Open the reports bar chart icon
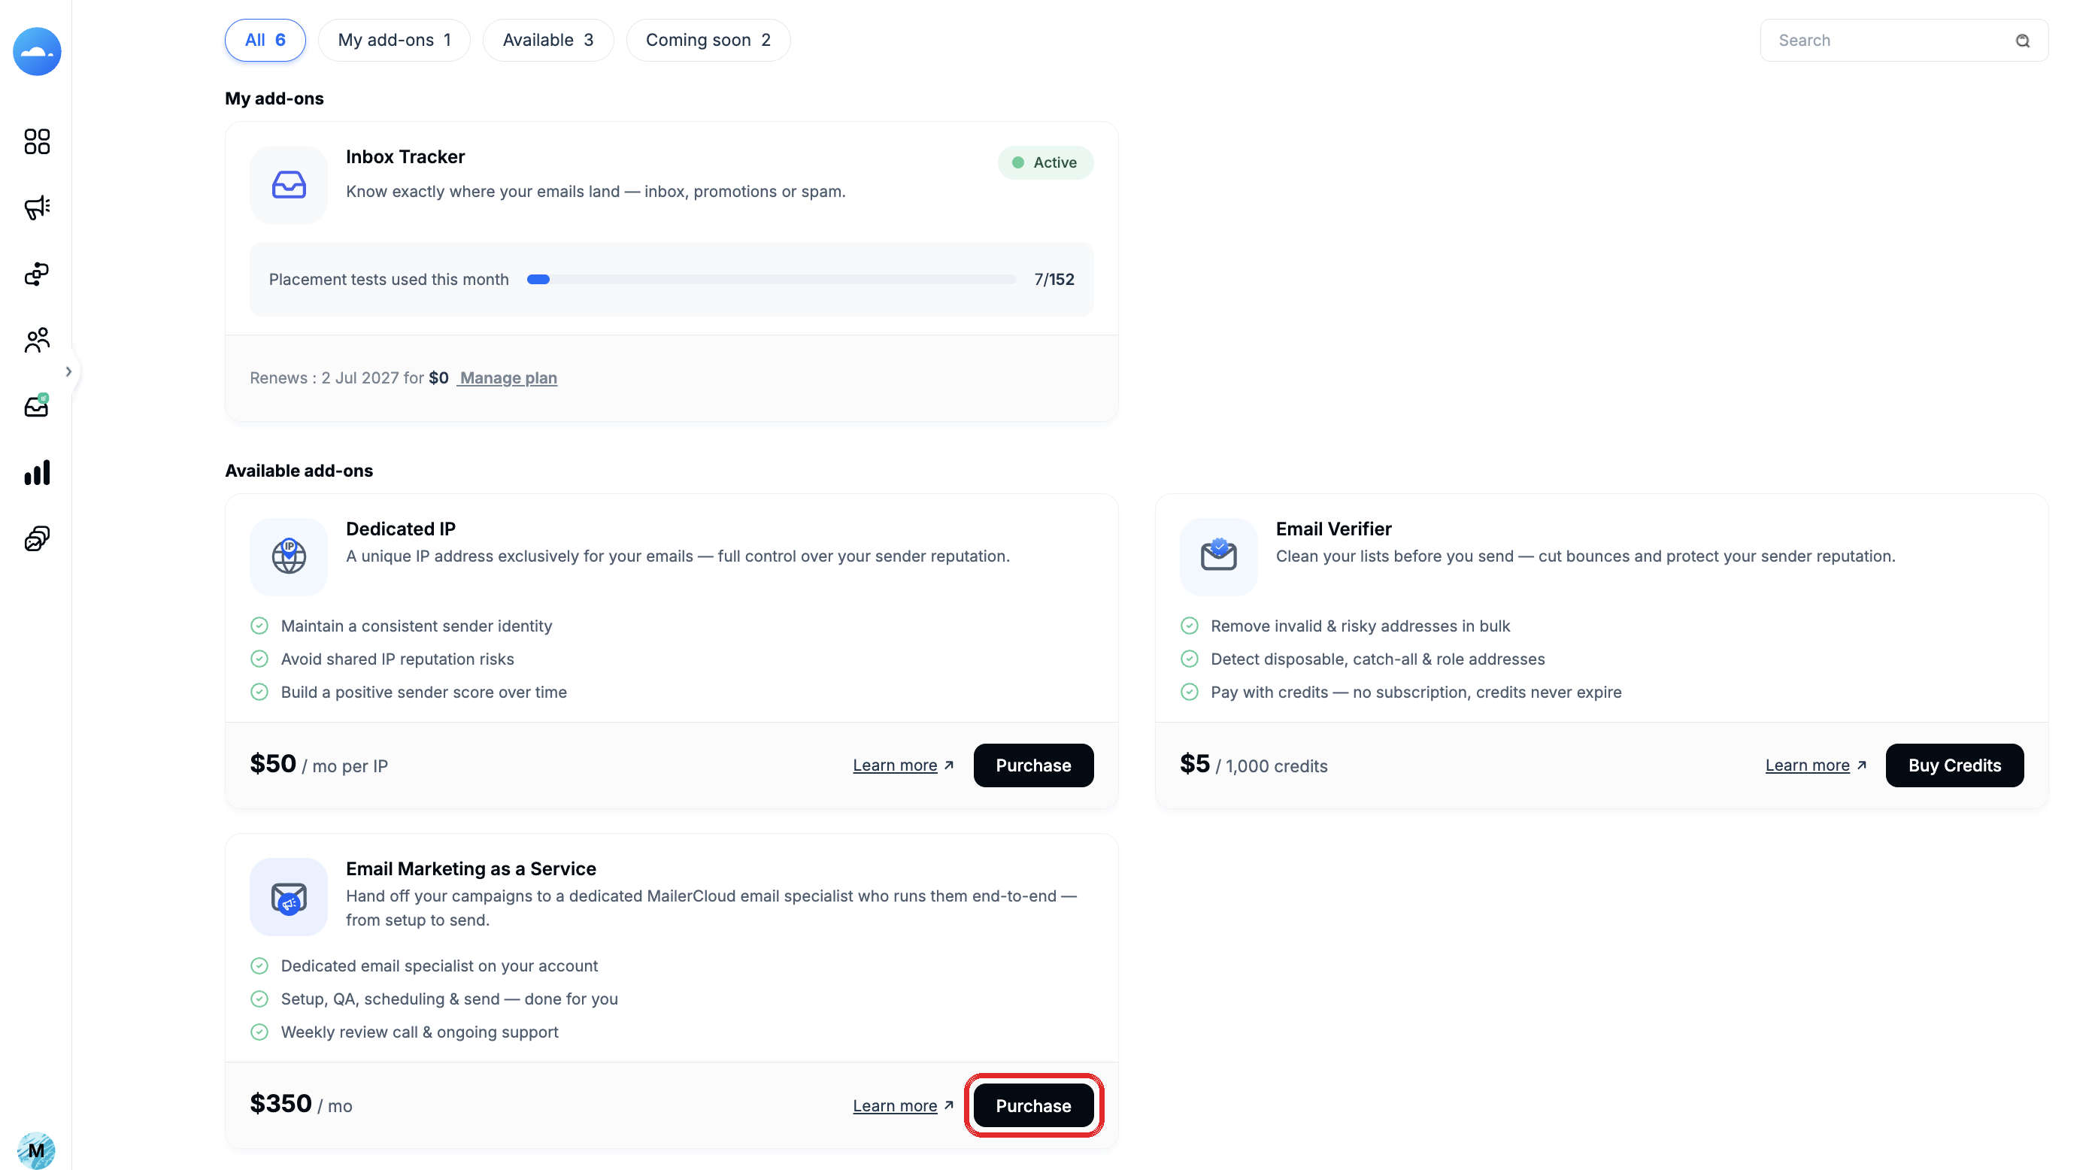 click(37, 472)
